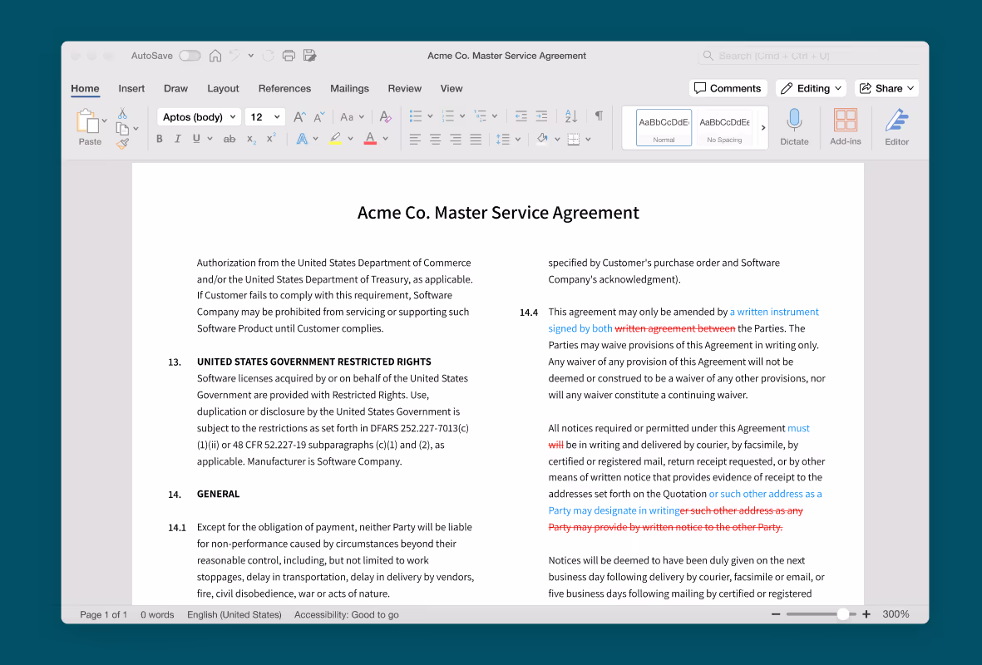
Task: Align text right
Action: 456,140
